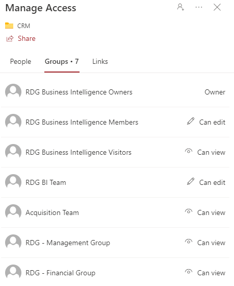The image size is (234, 286).
Task: Switch to the People tab
Action: click(20, 61)
